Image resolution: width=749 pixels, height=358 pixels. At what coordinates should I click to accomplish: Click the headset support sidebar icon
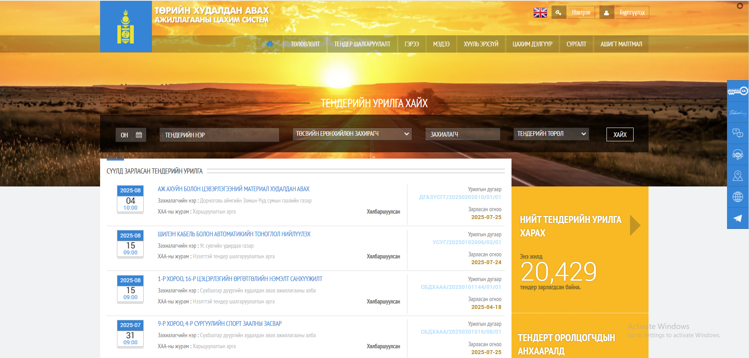[737, 155]
